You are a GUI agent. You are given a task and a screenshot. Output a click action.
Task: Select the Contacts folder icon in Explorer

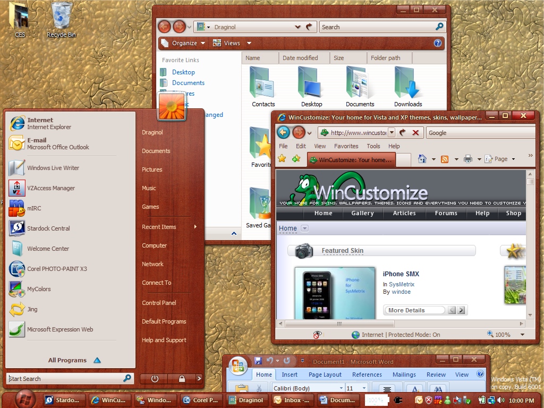click(263, 87)
